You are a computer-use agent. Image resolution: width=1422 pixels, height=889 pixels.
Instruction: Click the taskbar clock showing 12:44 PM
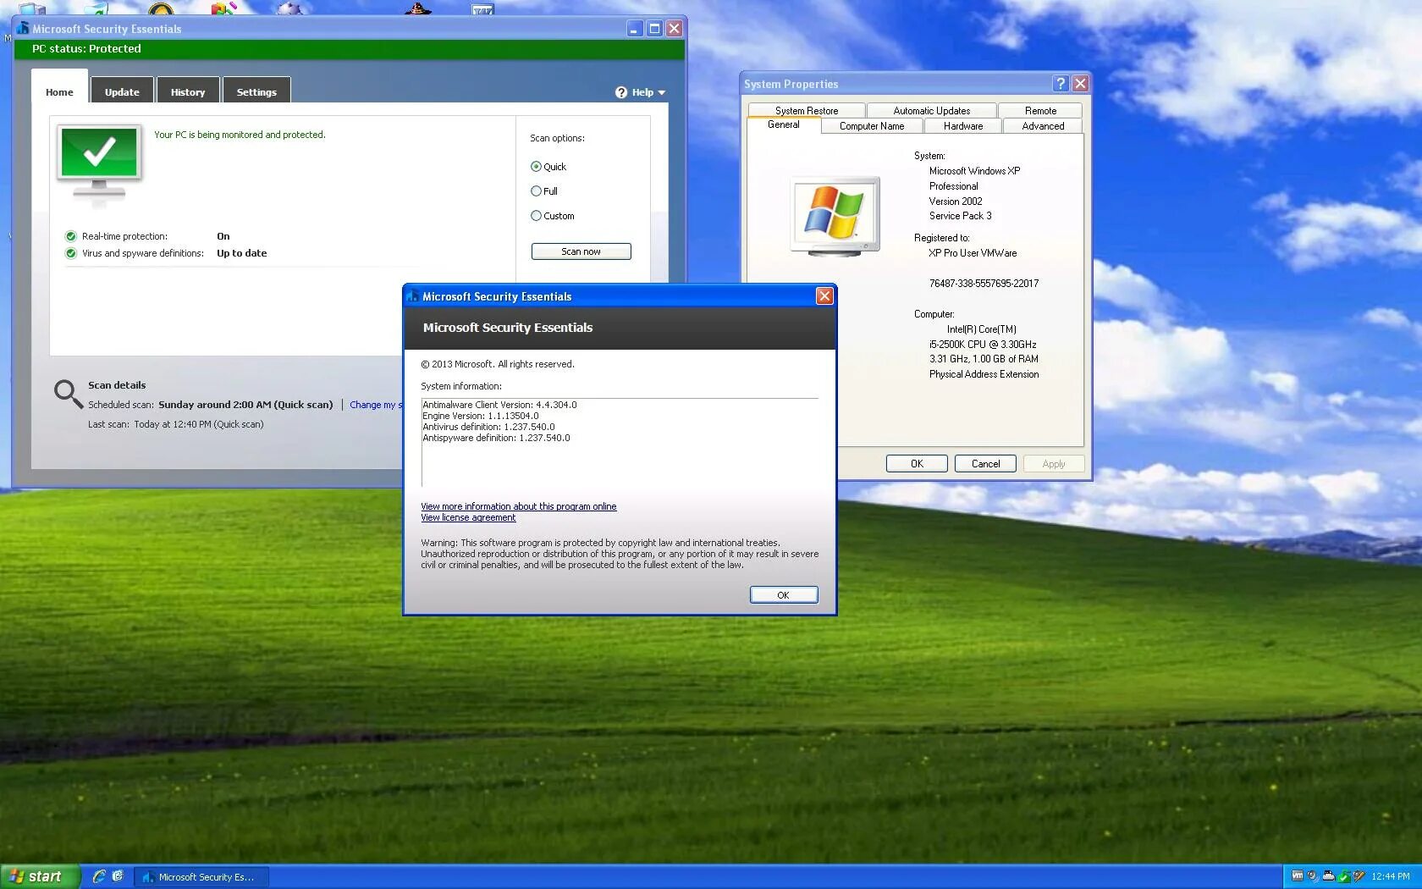coord(1391,876)
